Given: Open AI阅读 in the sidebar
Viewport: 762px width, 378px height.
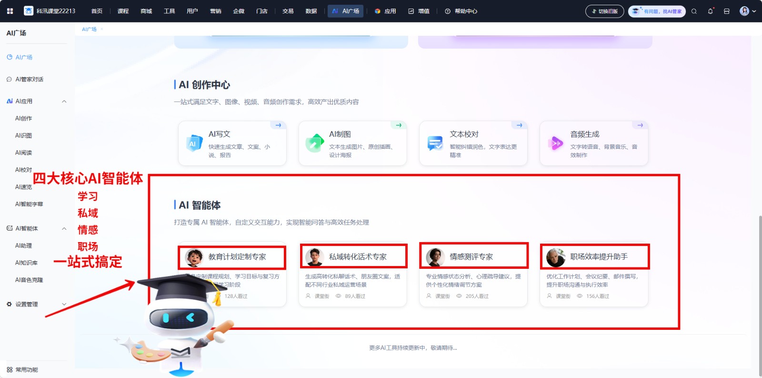Looking at the screenshot, I should pyautogui.click(x=24, y=153).
